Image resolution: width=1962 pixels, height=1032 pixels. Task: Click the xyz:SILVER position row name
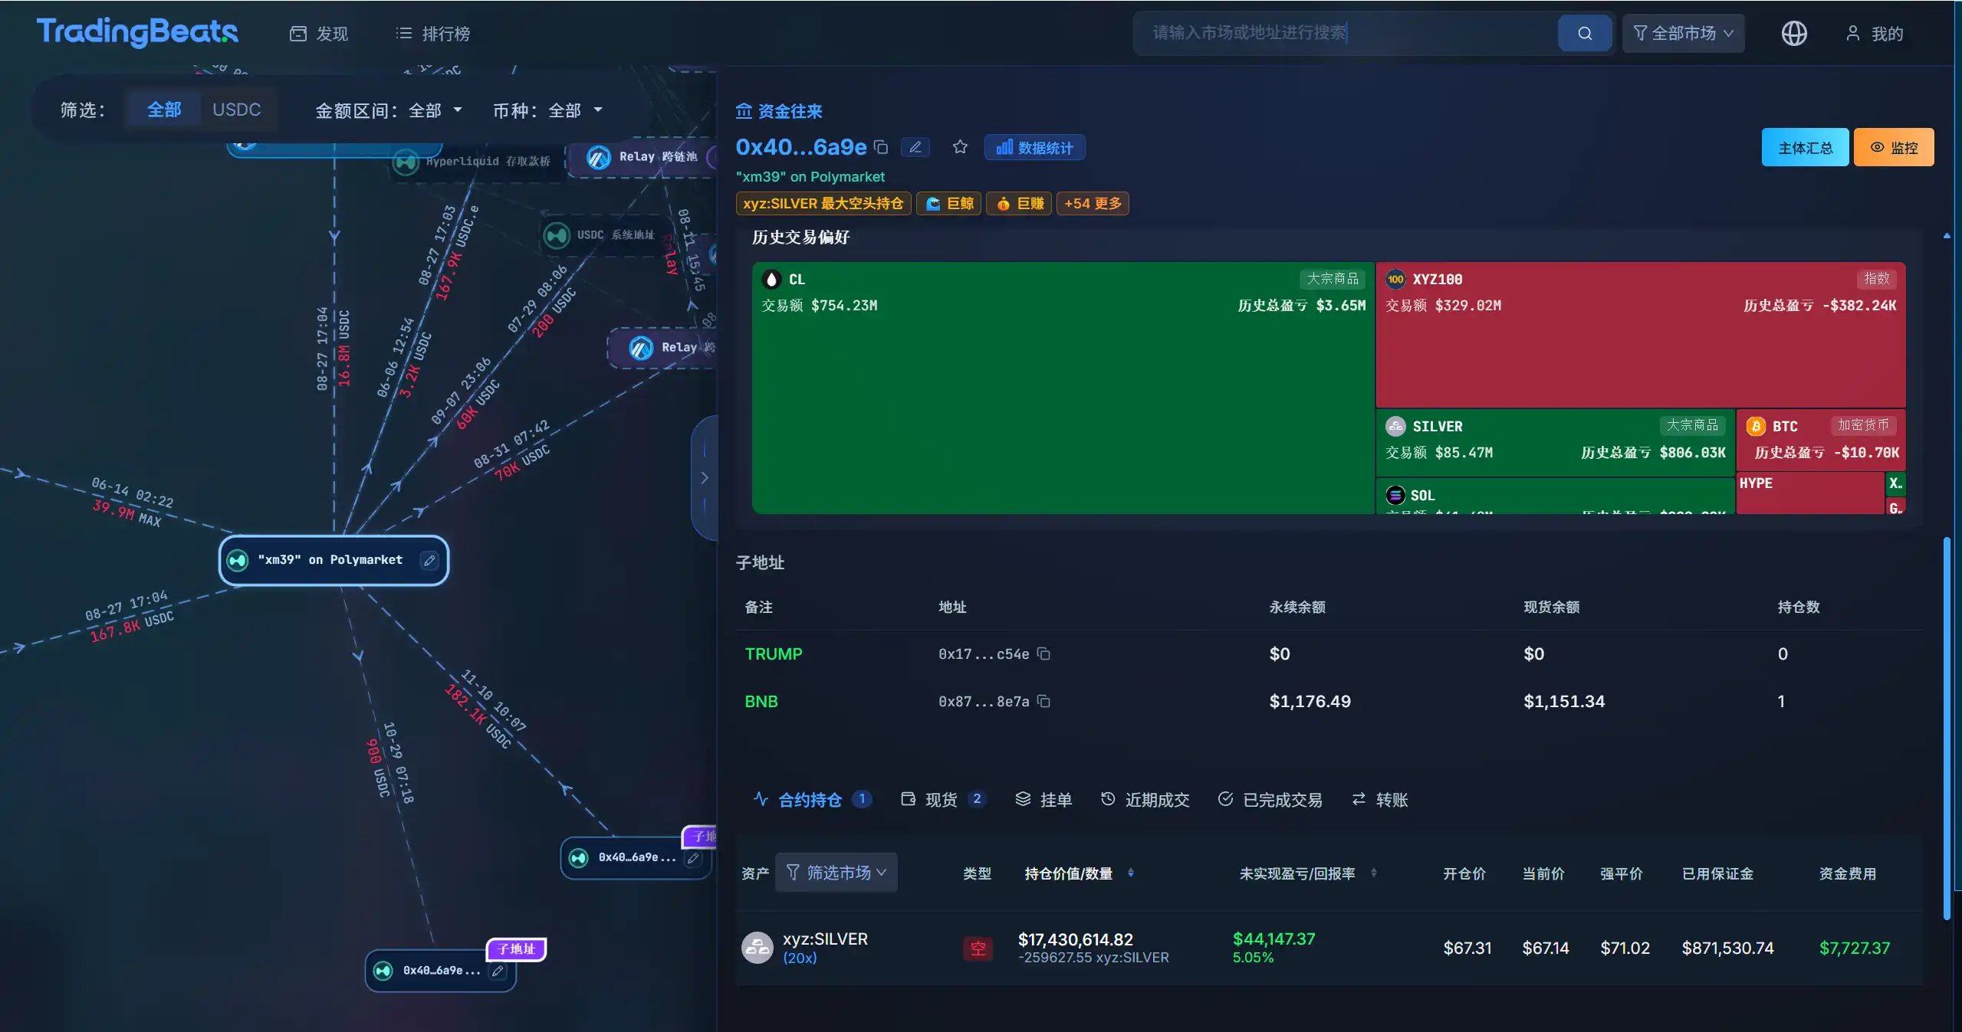pos(825,939)
